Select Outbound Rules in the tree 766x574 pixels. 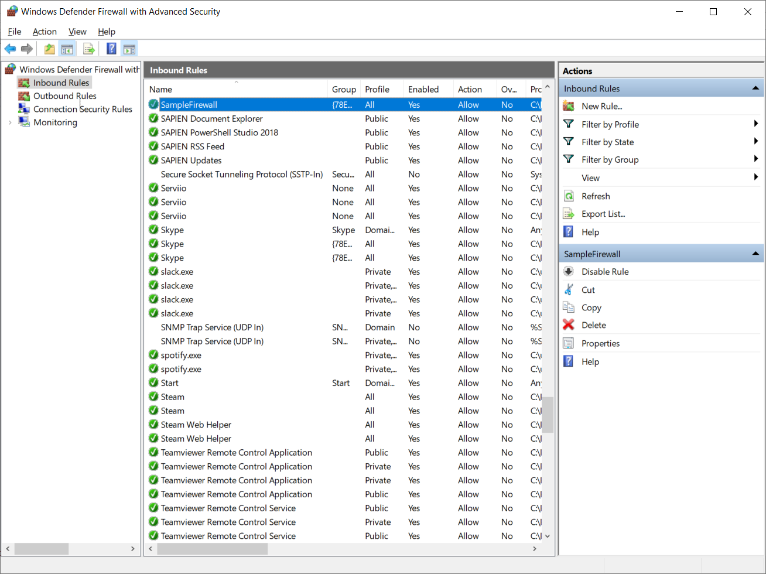coord(64,96)
